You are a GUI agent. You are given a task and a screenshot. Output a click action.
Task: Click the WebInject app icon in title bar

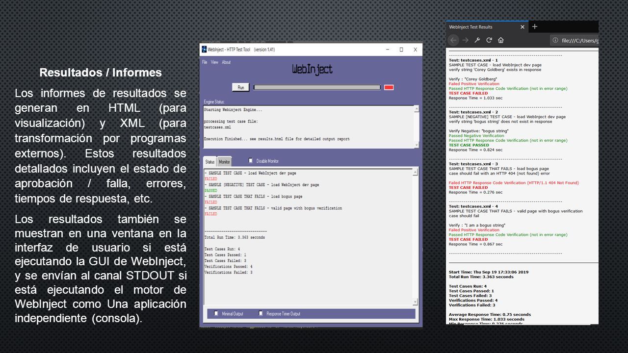point(204,50)
